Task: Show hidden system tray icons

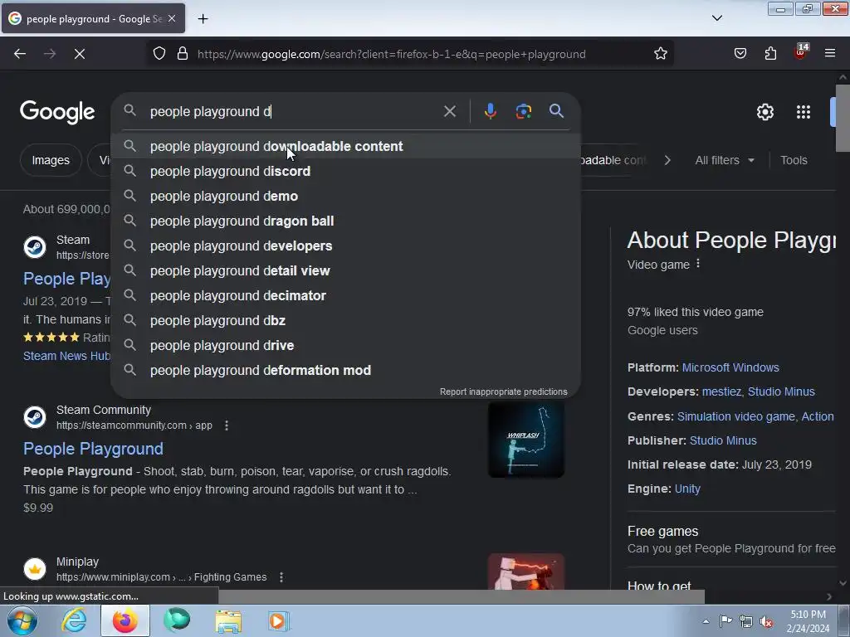Action: [706, 621]
